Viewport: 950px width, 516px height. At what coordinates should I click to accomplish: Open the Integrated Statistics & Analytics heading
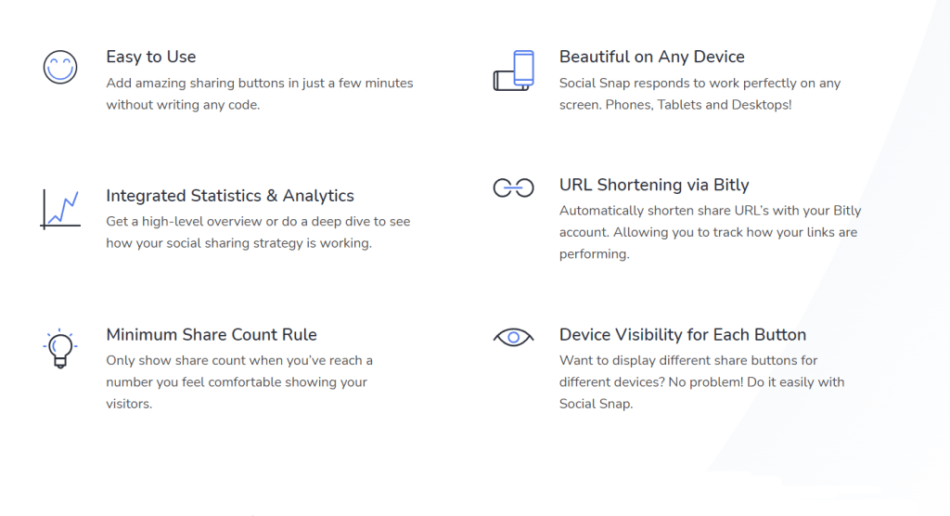click(x=230, y=195)
